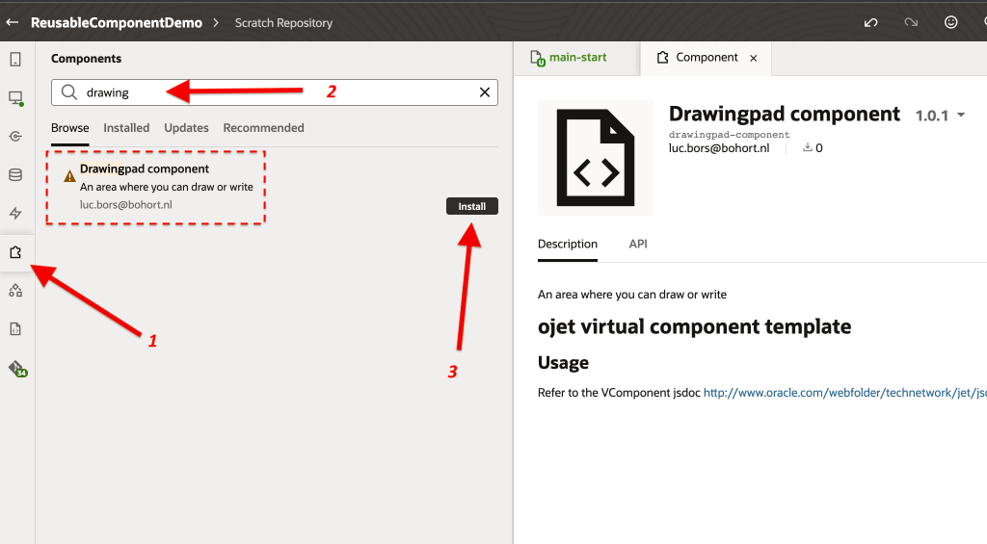Screen dimensions: 987x544
Task: Open the Git panel with 34 badge
Action: (x=16, y=368)
